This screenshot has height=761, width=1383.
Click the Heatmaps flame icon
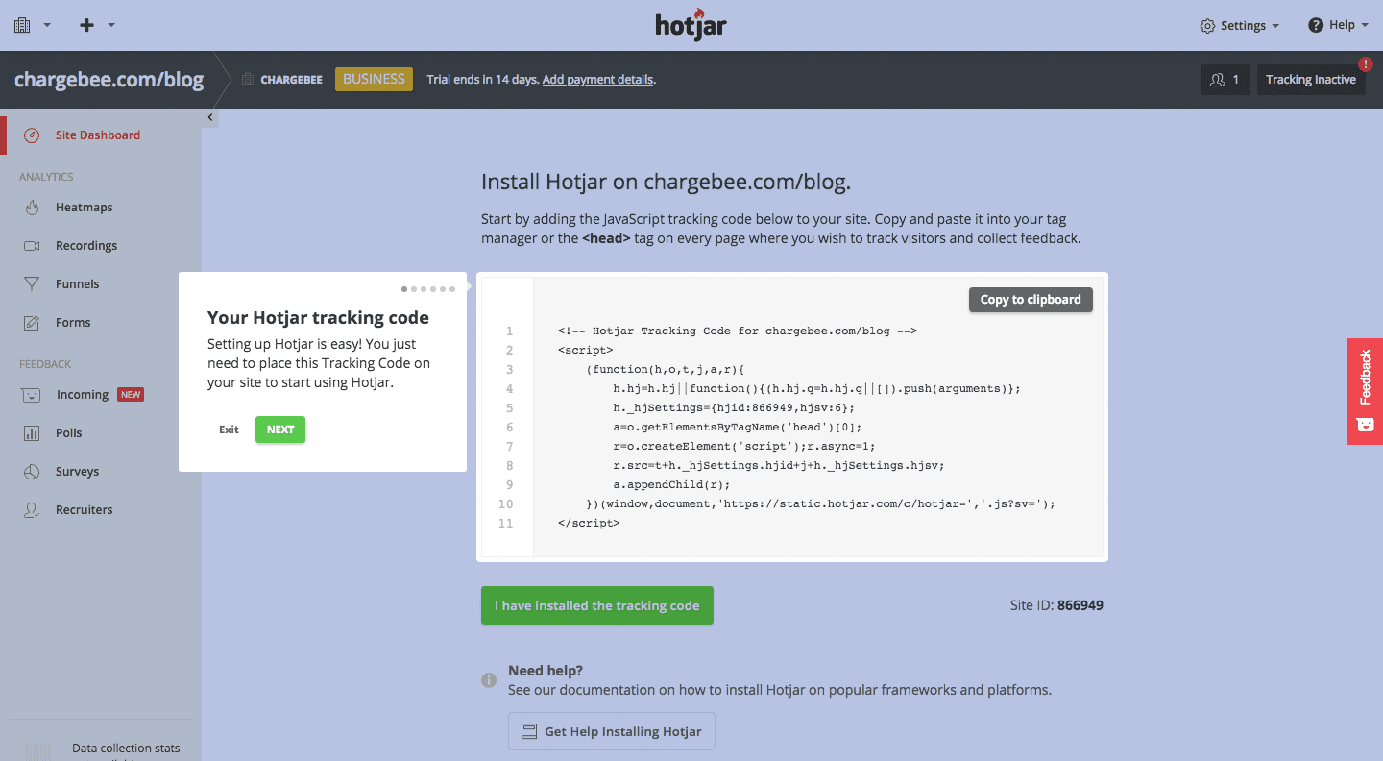(32, 208)
